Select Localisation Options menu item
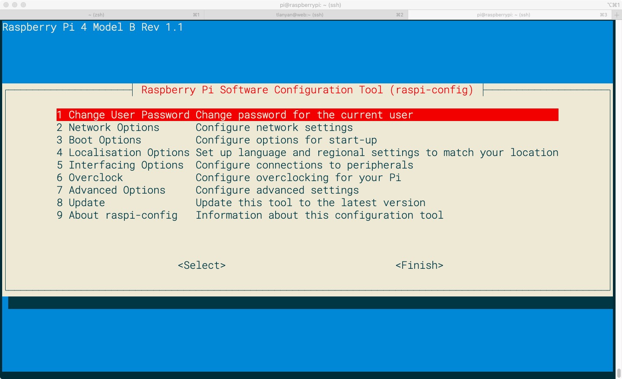 point(129,153)
